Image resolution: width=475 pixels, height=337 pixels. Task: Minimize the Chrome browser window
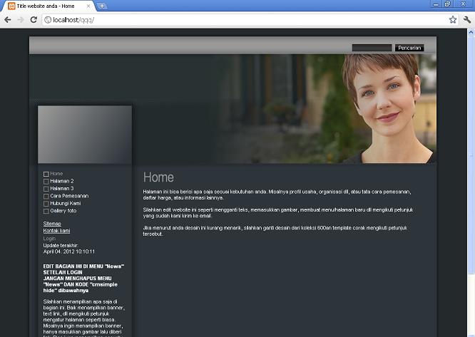point(436,4)
